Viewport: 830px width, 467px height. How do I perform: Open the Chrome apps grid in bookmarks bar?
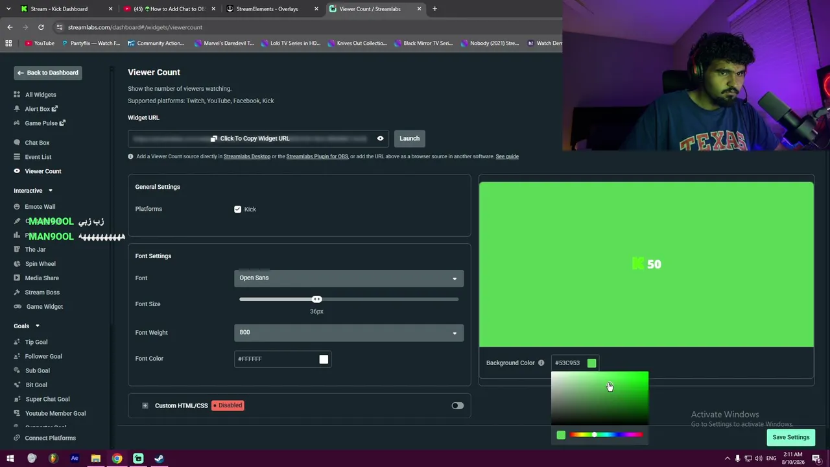[8, 43]
